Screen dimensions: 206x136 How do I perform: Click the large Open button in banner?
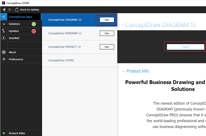[x=186, y=47]
